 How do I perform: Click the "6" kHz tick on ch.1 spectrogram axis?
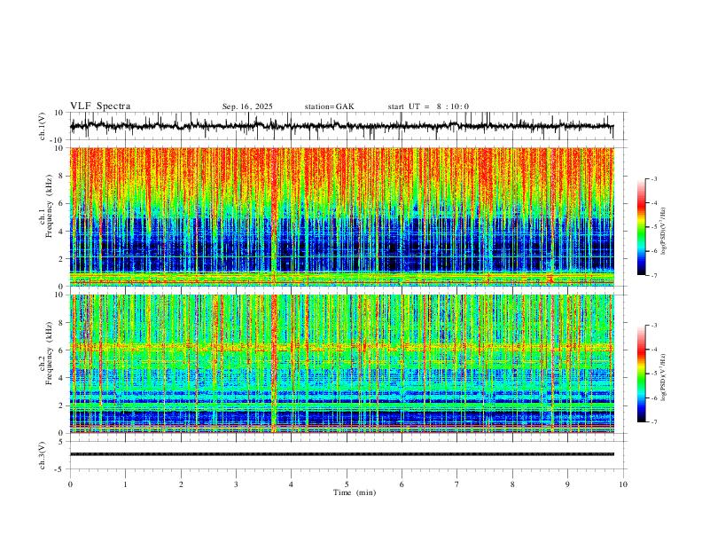[62, 203]
